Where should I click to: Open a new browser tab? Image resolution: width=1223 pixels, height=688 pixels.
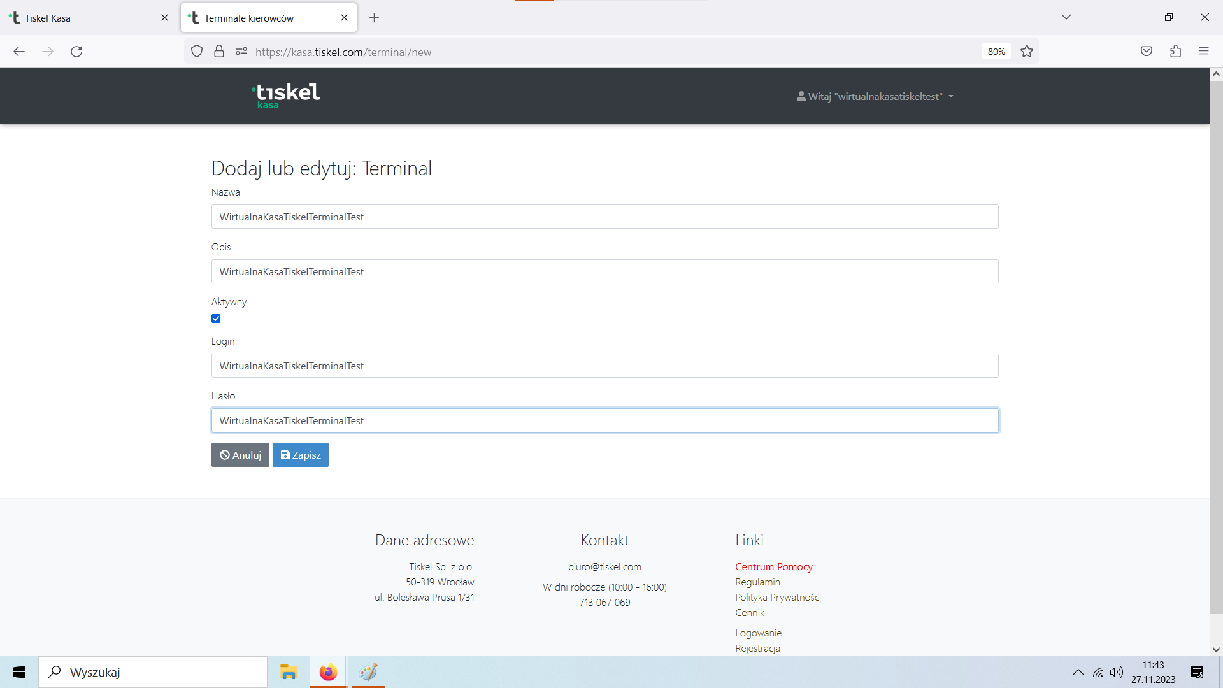click(x=375, y=18)
